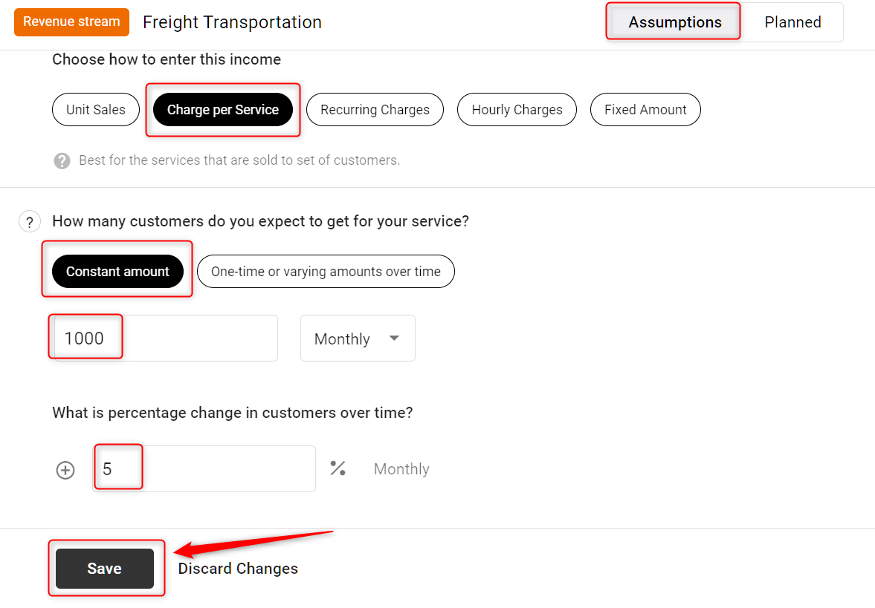875x608 pixels.
Task: Click the dropdown arrow next to Monthly
Action: (x=394, y=339)
